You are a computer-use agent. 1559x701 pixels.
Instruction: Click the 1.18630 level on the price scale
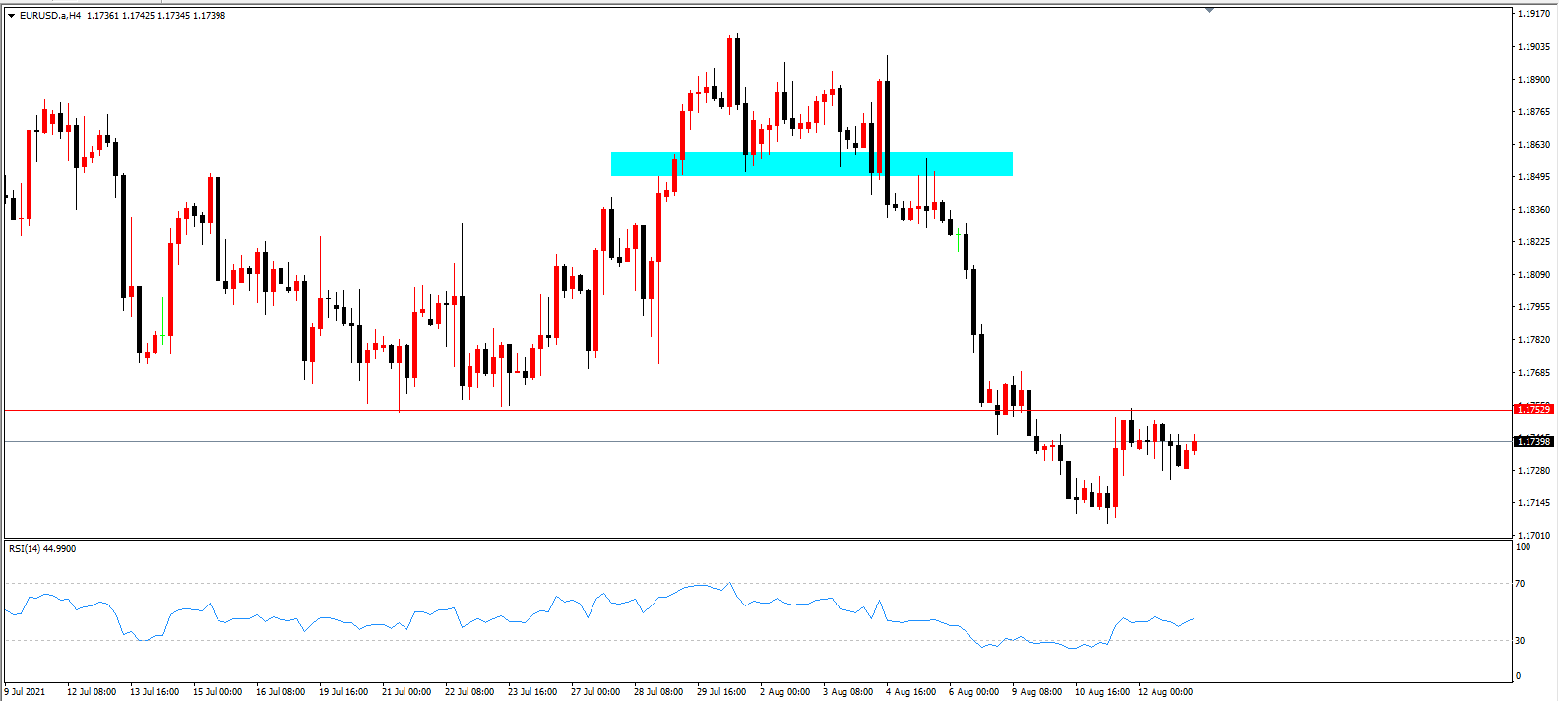coord(1533,144)
